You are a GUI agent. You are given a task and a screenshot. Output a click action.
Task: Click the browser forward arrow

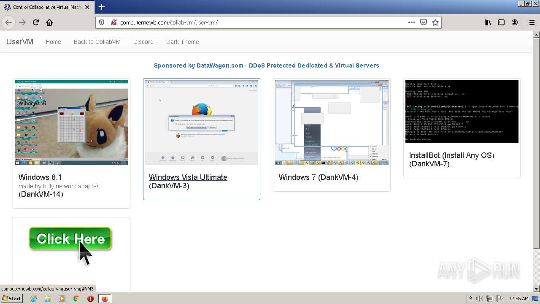click(x=22, y=22)
